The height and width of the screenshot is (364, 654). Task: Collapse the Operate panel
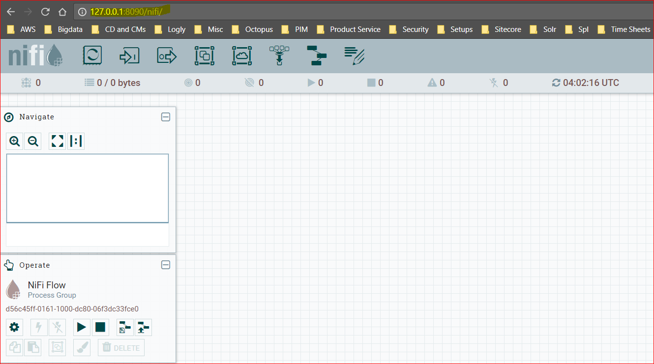(x=166, y=265)
